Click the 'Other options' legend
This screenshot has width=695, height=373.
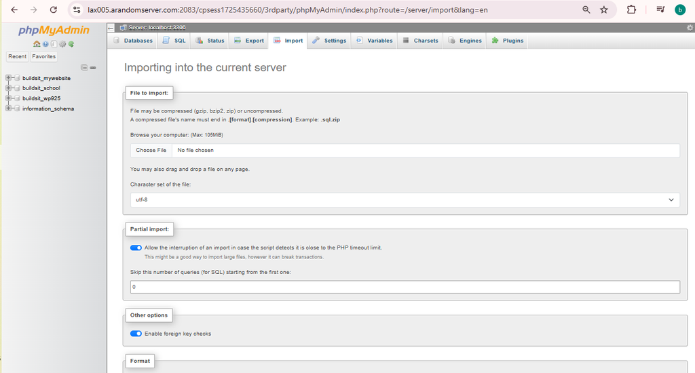click(149, 315)
